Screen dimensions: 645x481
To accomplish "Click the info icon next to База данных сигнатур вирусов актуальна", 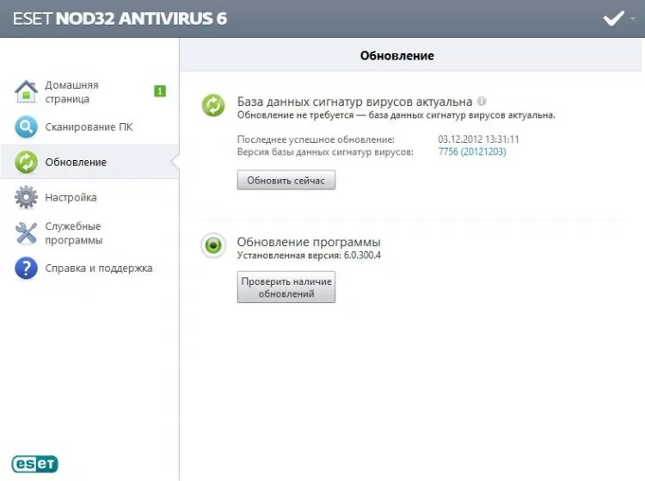I will [x=482, y=101].
